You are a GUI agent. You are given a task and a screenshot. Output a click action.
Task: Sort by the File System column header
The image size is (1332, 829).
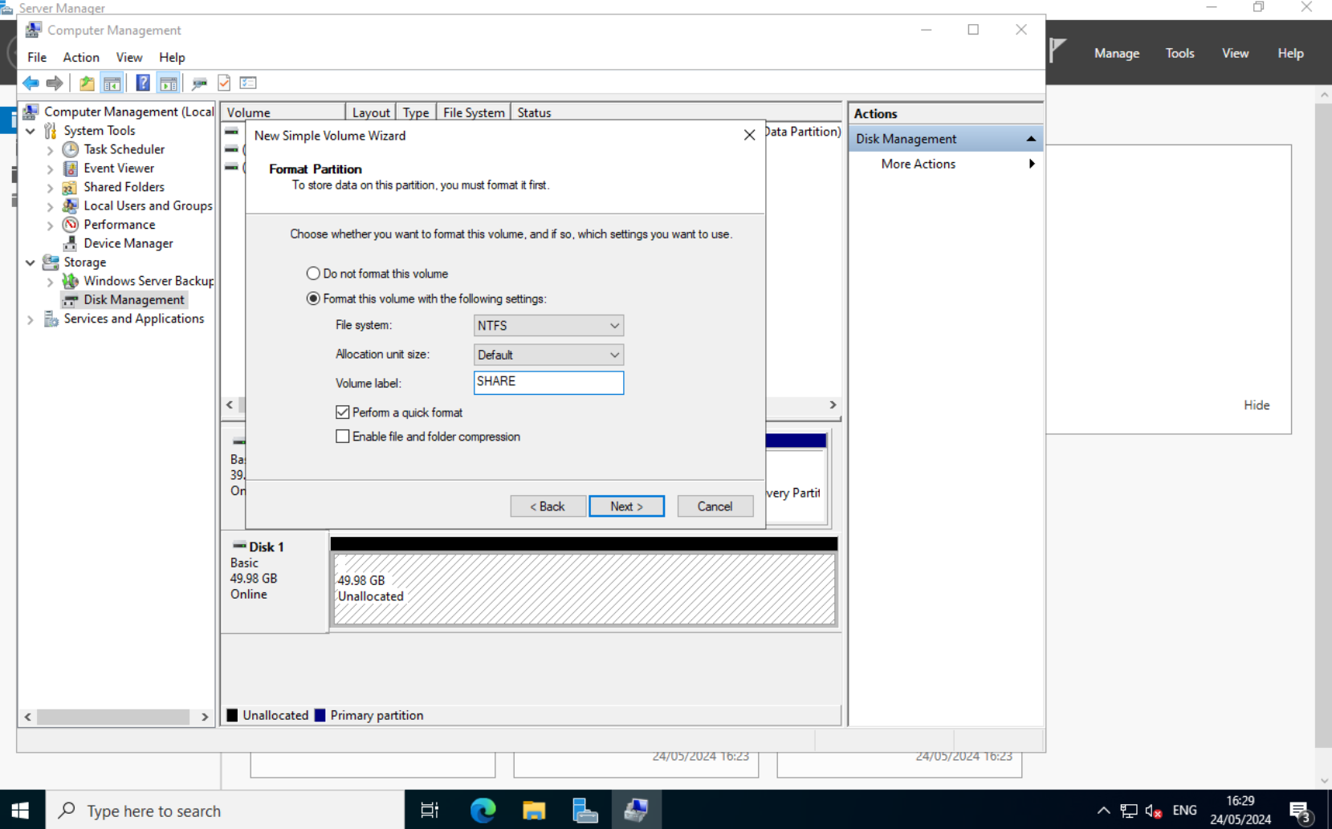[474, 112]
